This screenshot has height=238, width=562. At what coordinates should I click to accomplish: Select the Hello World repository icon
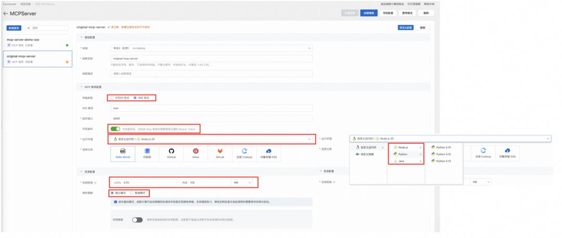click(x=123, y=152)
